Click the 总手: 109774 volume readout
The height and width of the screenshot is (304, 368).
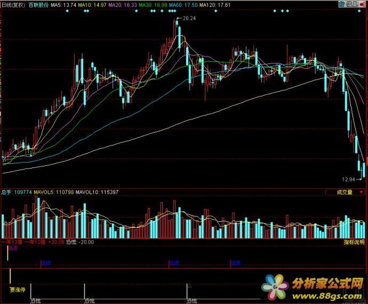(x=17, y=192)
